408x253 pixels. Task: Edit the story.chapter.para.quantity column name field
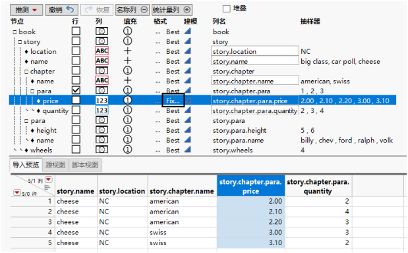(255, 110)
